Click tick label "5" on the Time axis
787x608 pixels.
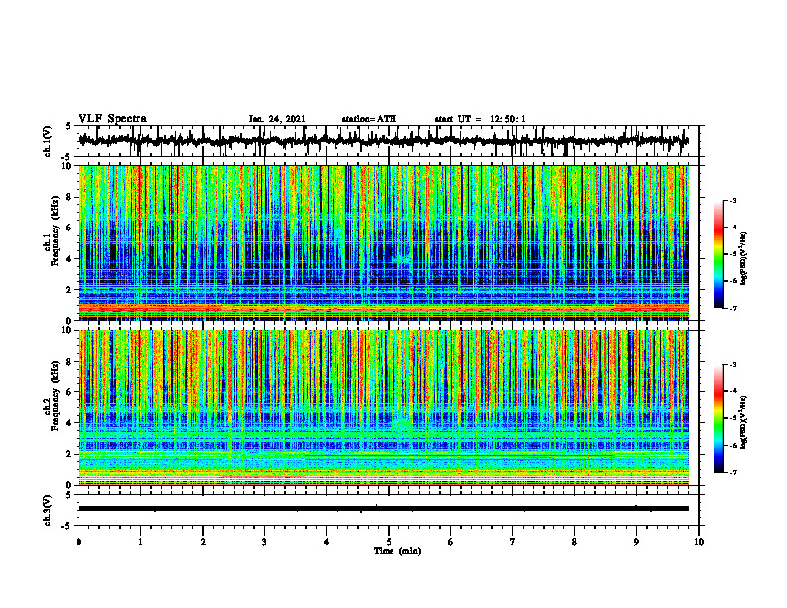pos(389,542)
